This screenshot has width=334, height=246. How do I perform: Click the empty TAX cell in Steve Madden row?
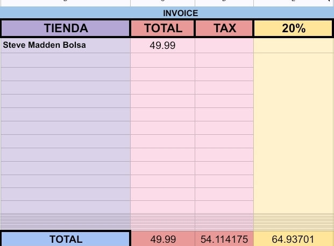click(224, 46)
